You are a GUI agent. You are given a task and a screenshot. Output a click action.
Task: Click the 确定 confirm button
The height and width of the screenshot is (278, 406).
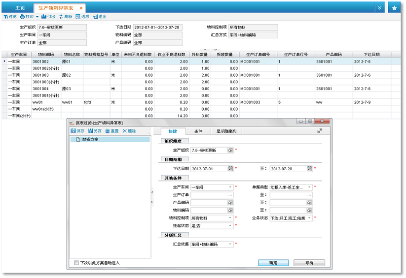(273, 263)
